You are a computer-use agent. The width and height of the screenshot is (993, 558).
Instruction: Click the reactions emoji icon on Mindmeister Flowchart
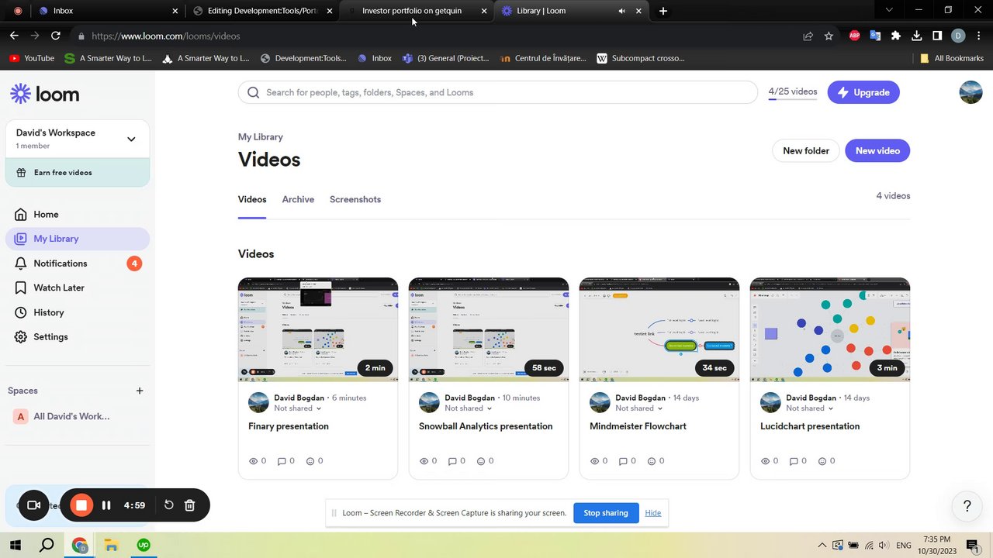point(652,461)
